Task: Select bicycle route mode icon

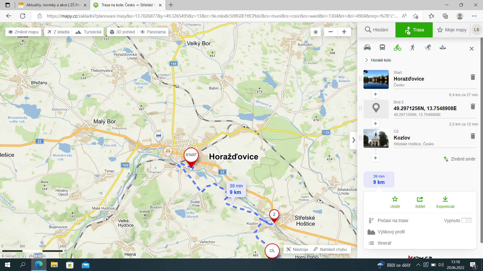Action: [x=397, y=47]
